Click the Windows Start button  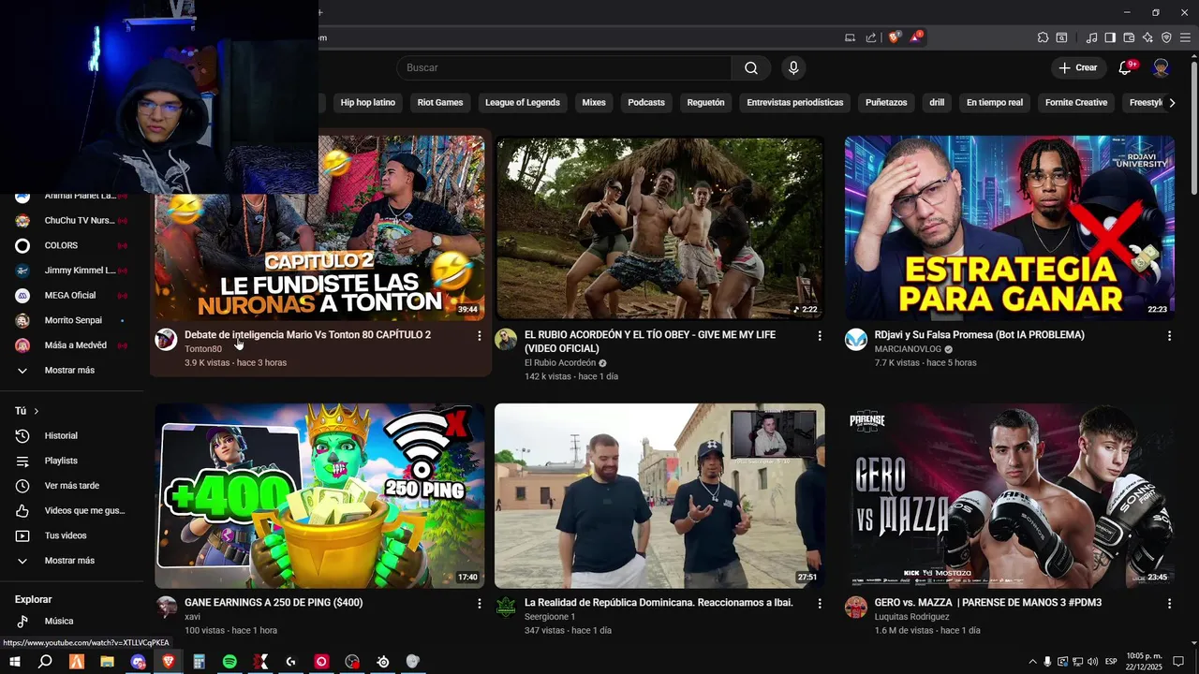(x=15, y=662)
